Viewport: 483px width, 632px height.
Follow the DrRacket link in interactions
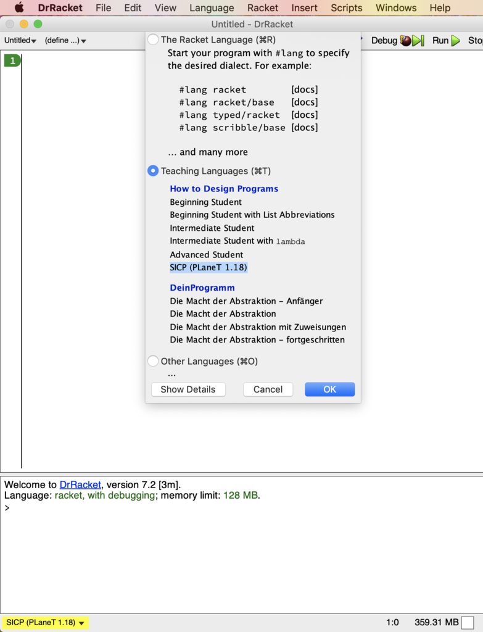pyautogui.click(x=80, y=484)
